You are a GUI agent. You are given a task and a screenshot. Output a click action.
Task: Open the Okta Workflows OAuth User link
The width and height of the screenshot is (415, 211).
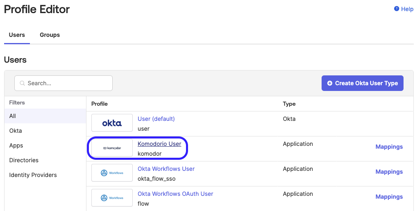click(175, 194)
